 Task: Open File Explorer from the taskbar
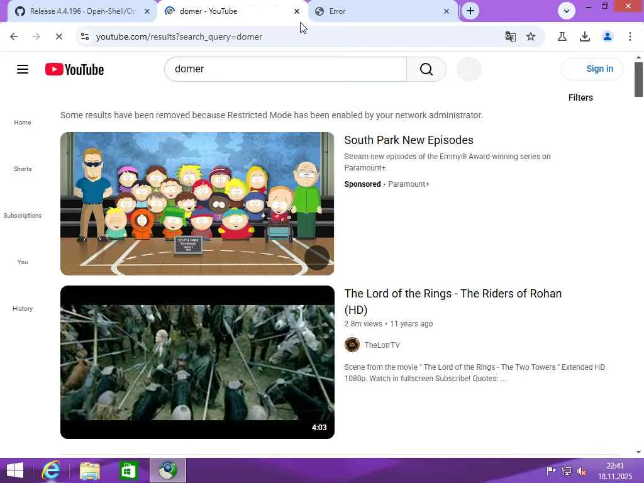click(89, 470)
